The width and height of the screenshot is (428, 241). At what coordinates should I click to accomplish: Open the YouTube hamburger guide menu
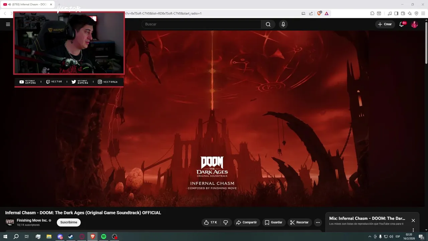tap(8, 24)
